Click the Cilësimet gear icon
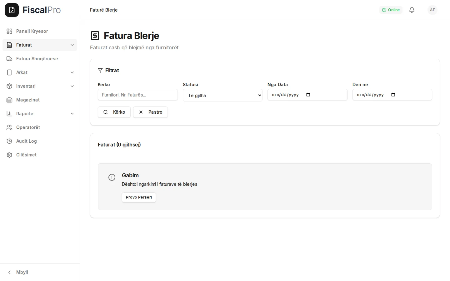This screenshot has height=281, width=450. click(x=9, y=155)
